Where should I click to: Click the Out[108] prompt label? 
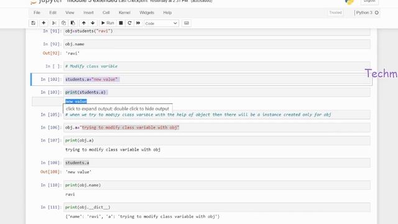pos(51,172)
